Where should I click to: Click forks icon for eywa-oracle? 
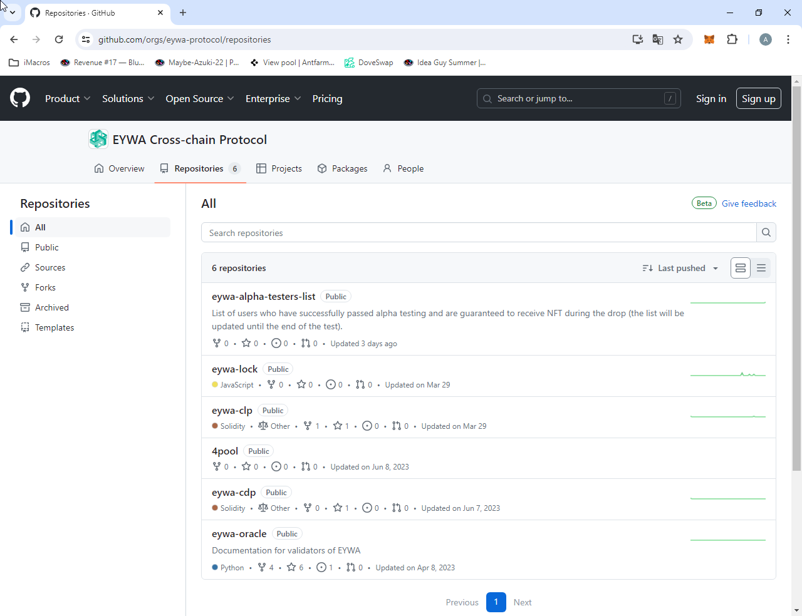[262, 567]
